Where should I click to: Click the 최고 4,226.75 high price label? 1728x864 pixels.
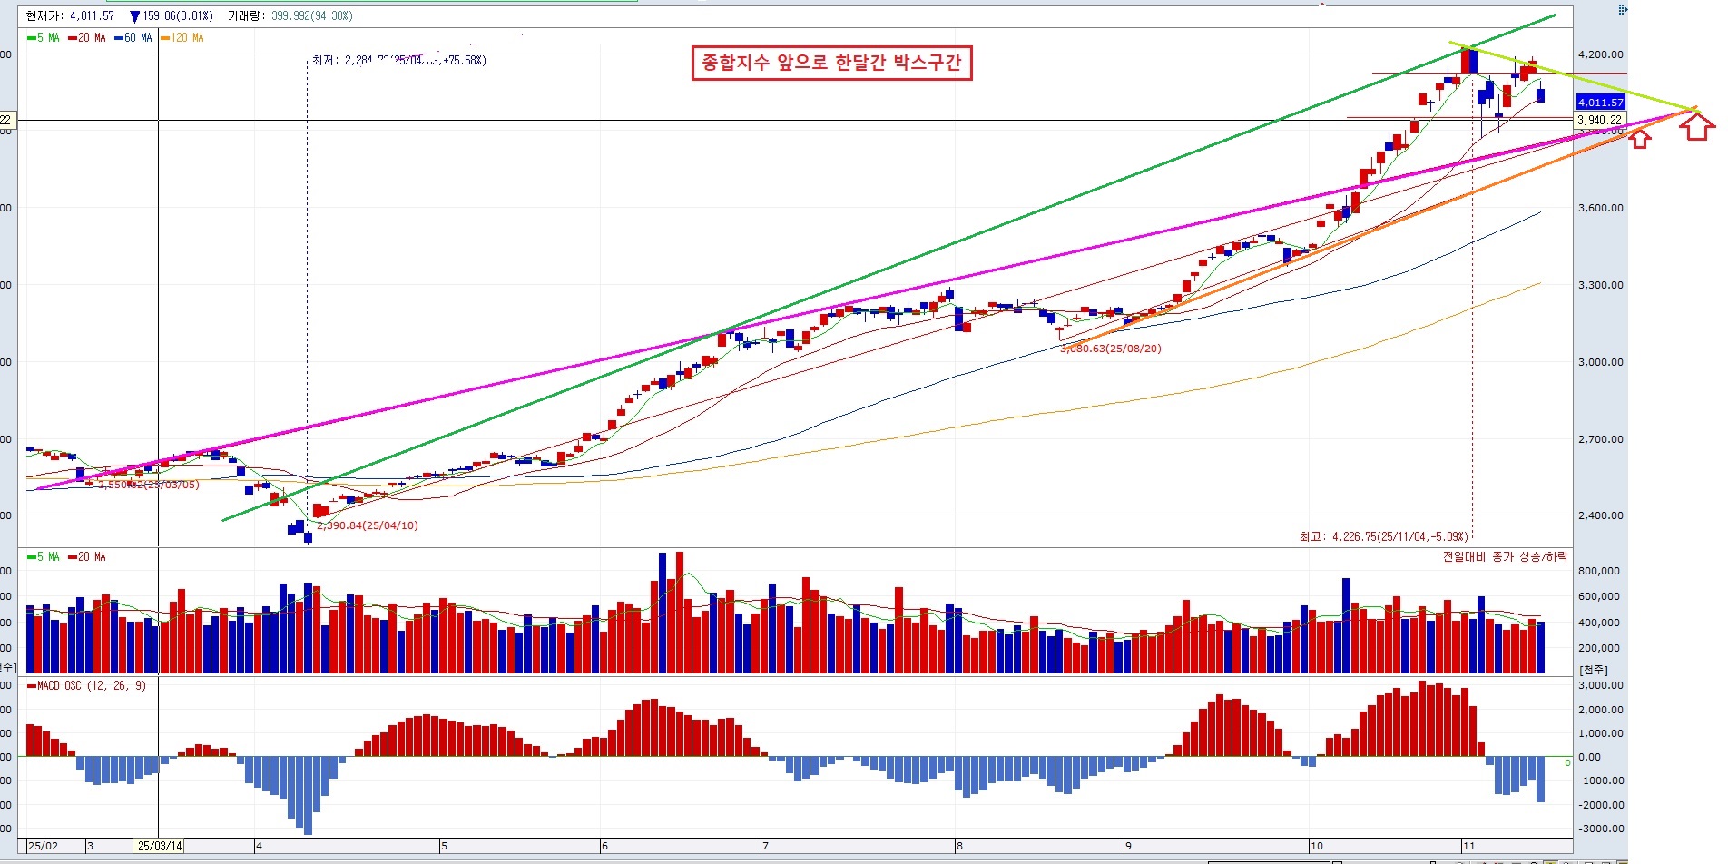tap(1383, 537)
